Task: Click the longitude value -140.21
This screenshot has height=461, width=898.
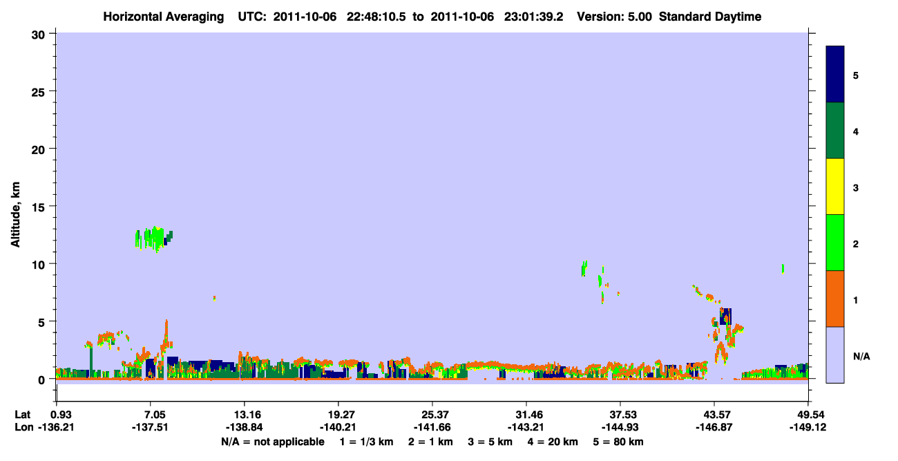Action: tap(338, 428)
